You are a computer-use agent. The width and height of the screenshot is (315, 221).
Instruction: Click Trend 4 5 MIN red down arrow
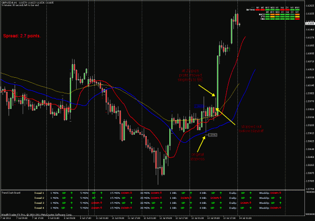pos(101,208)
